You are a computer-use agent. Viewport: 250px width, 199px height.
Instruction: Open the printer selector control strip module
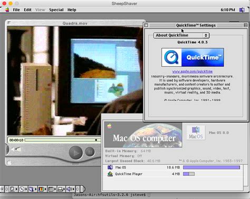(x=61, y=189)
